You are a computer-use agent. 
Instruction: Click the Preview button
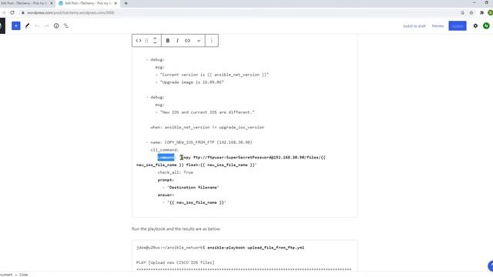438,26
